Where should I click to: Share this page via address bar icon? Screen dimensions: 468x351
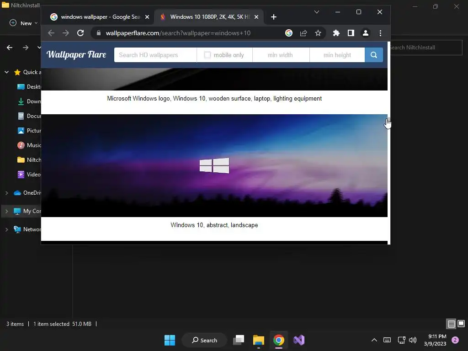click(303, 33)
